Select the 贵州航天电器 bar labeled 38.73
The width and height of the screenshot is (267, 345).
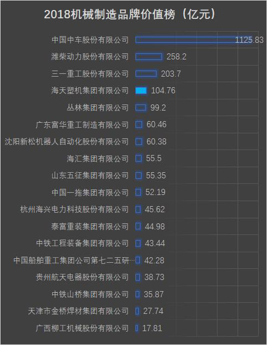pyautogui.click(x=138, y=277)
